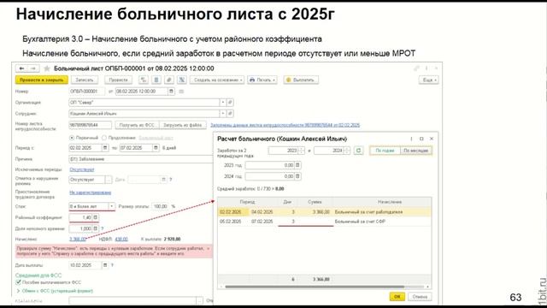Viewport: 547px width, 308px height.
Task: Click help question mark next to Доля неполного времени
Action: point(103,228)
